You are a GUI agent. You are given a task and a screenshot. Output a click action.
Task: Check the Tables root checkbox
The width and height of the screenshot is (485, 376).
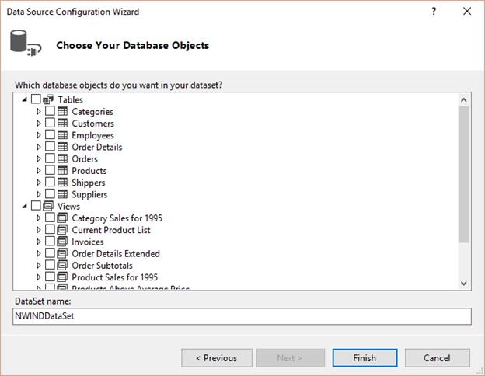pos(36,99)
